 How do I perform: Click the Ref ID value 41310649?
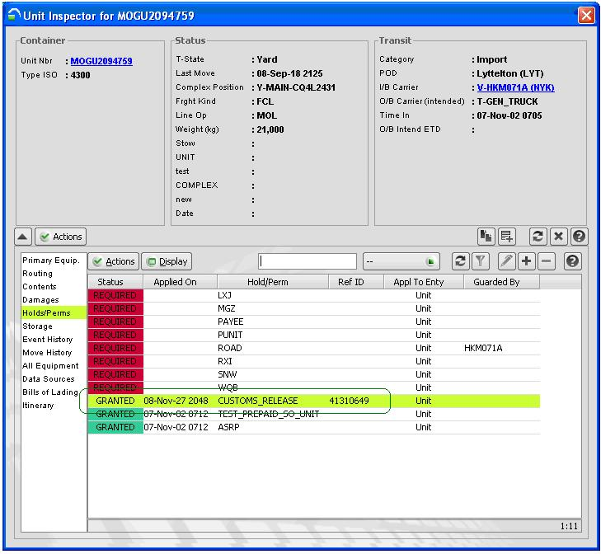click(x=349, y=401)
